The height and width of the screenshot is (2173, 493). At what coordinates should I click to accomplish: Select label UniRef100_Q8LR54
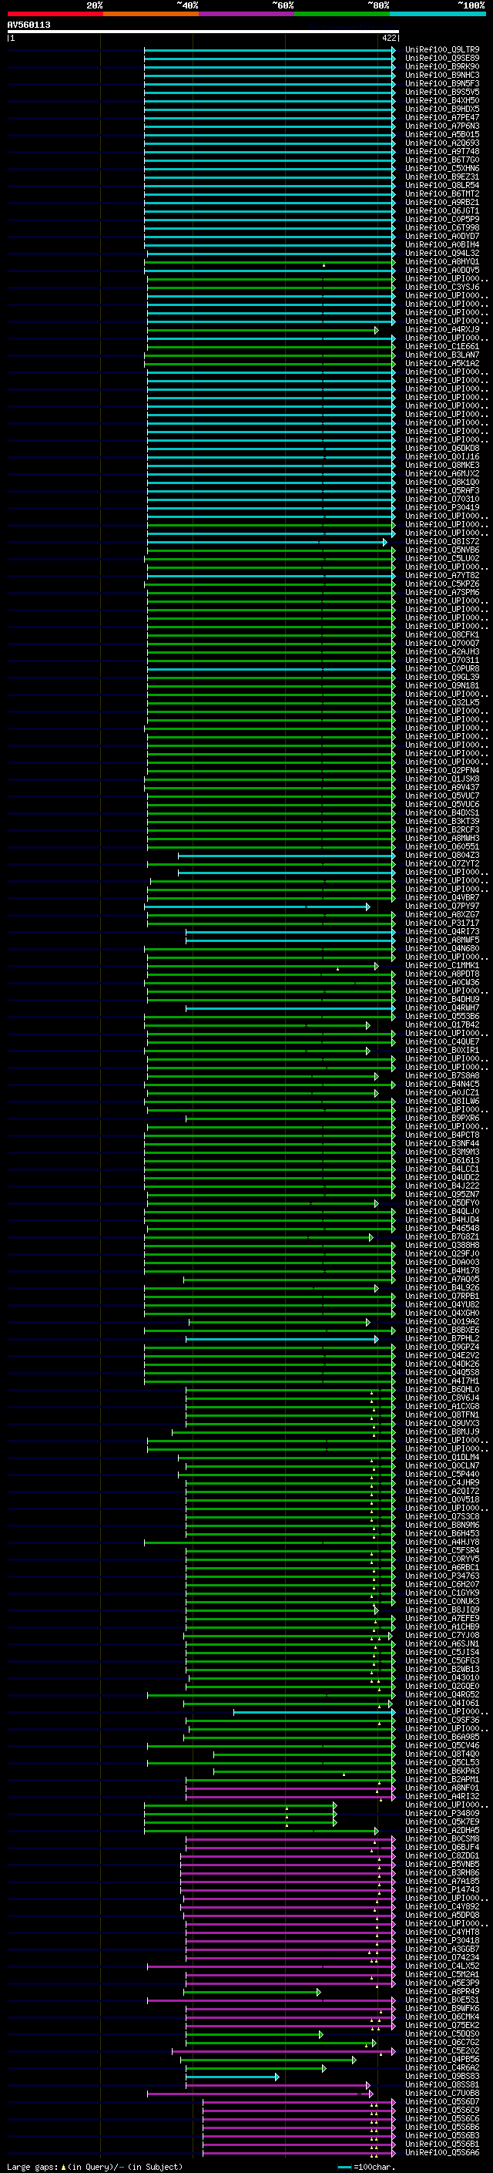442,186
